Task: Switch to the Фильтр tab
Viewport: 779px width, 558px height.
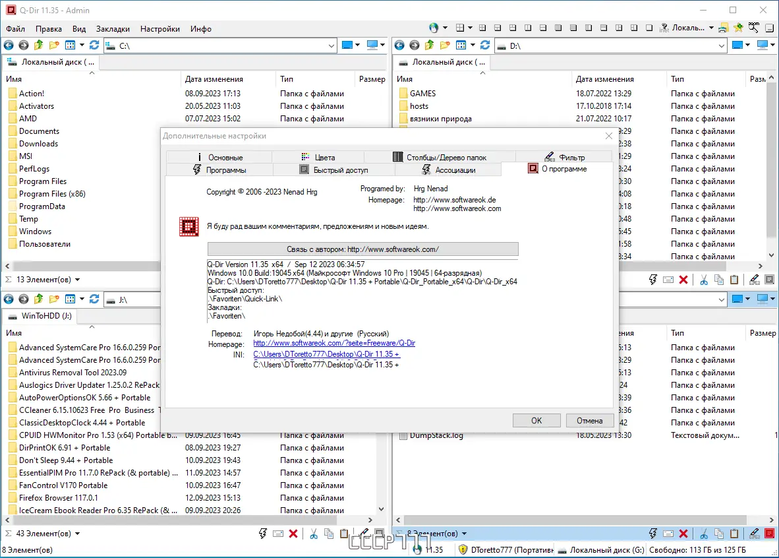Action: (x=564, y=157)
